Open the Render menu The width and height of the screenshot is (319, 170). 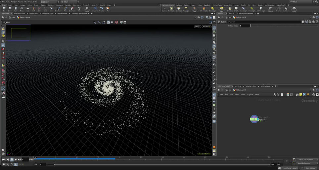click(14, 2)
